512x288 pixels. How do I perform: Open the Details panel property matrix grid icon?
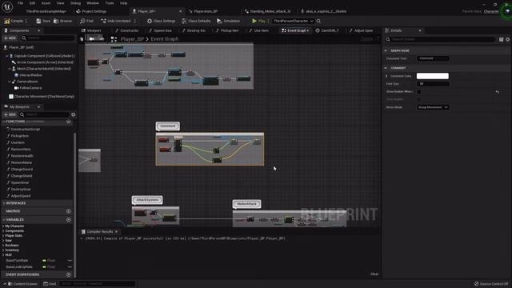[x=502, y=39]
